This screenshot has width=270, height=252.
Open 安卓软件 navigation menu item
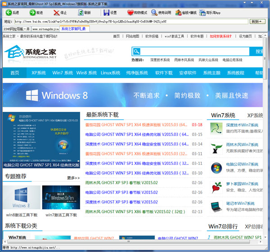pos(188,73)
